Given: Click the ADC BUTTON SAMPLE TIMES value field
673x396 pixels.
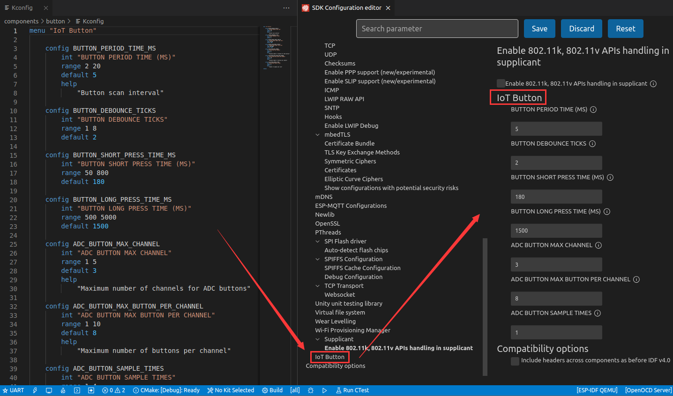Looking at the screenshot, I should [556, 332].
